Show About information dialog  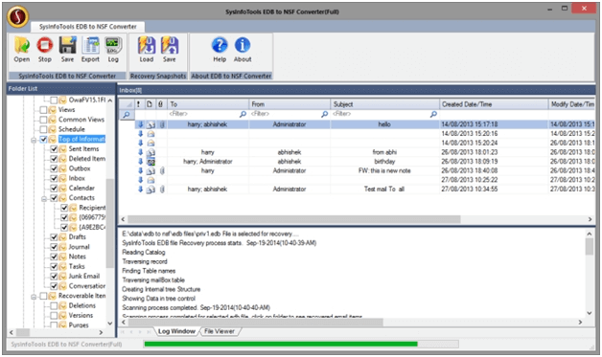(x=243, y=45)
